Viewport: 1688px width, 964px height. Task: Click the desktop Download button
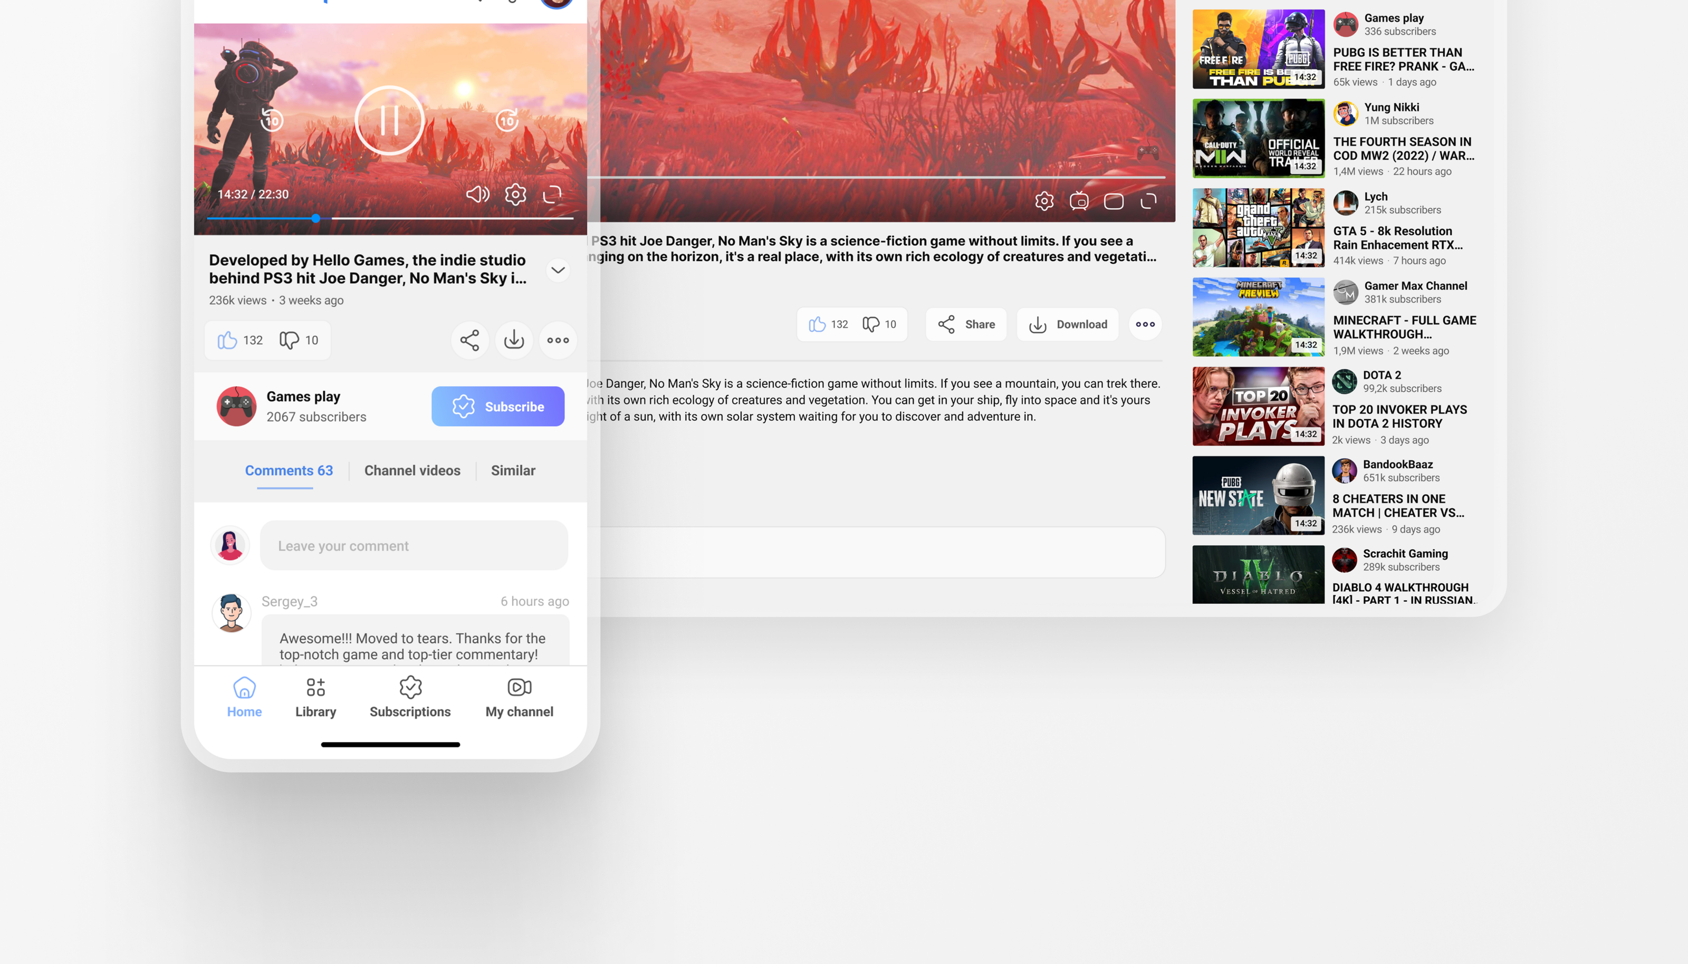(1068, 324)
